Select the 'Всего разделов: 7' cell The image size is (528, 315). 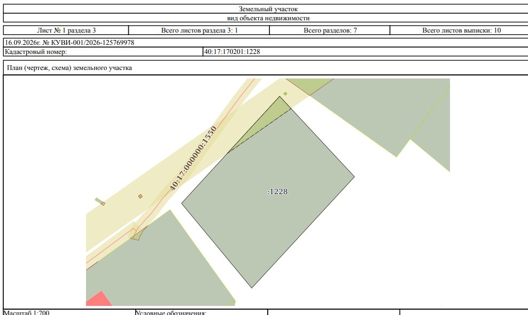pyautogui.click(x=330, y=30)
